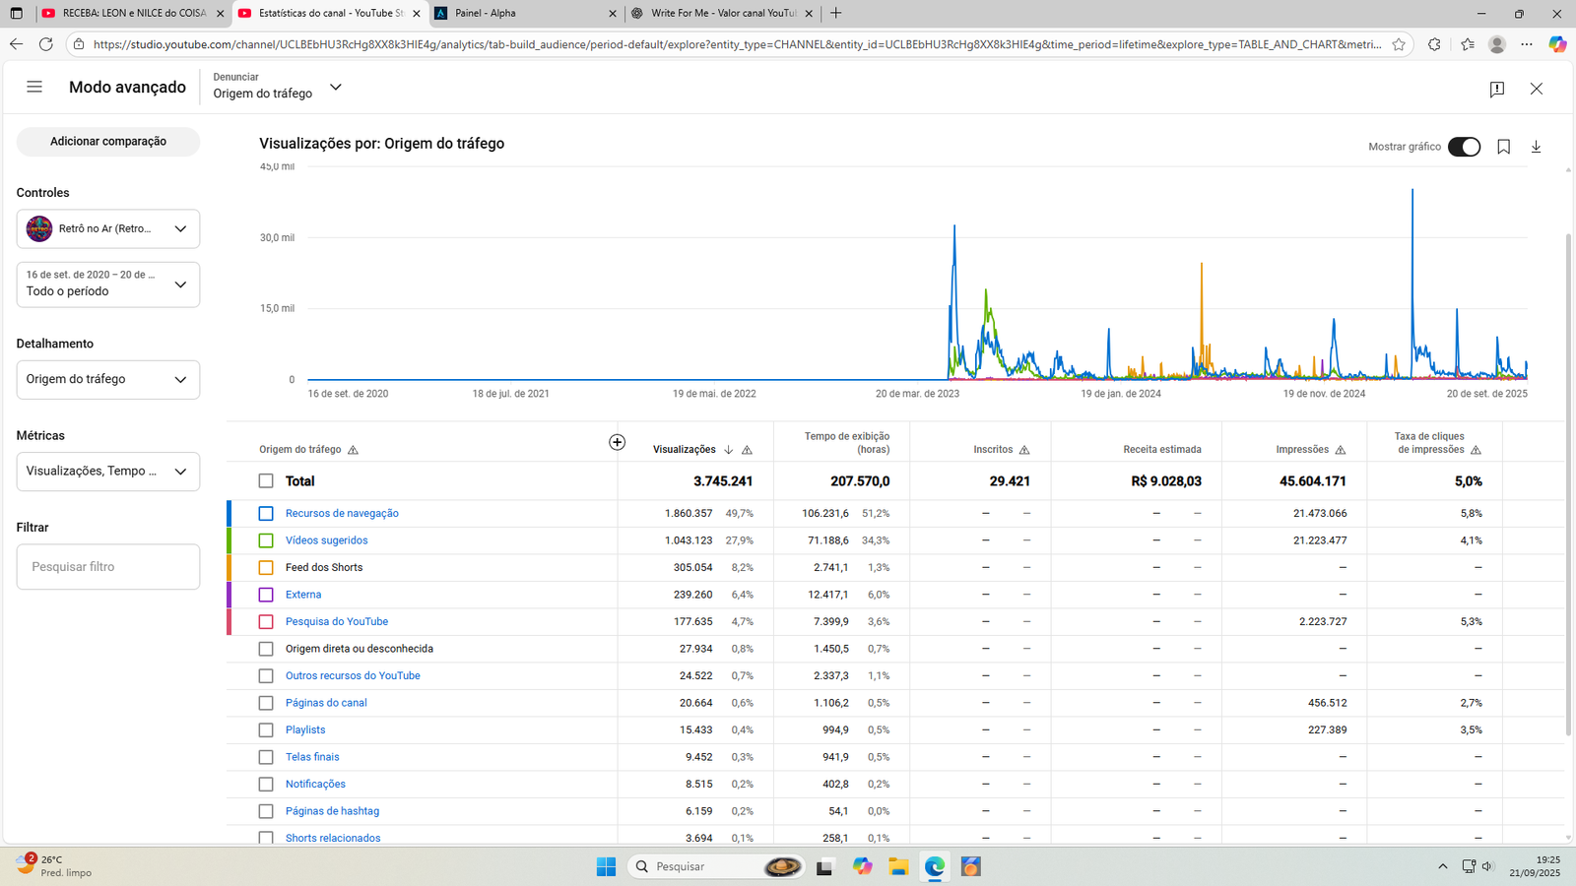Image resolution: width=1576 pixels, height=886 pixels.
Task: Click the bookmark save report icon
Action: coord(1503,147)
